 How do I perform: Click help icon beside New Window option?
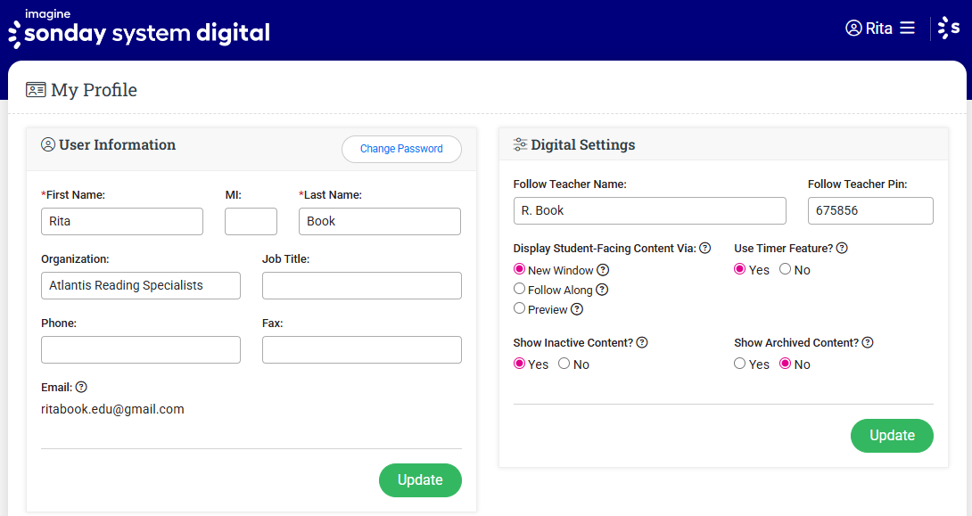[603, 270]
